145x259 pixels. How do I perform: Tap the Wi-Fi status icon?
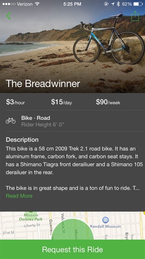pyautogui.click(x=38, y=4)
